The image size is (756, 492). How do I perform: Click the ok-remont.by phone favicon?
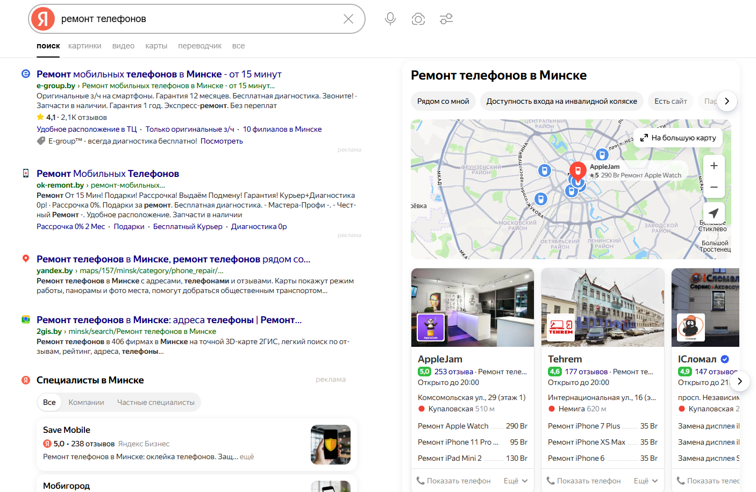pyautogui.click(x=26, y=173)
